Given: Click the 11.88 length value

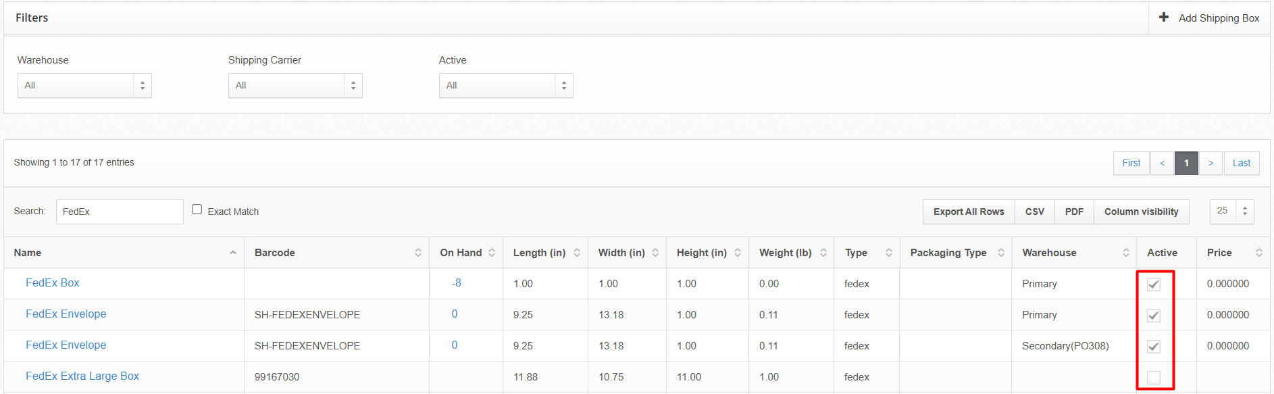Looking at the screenshot, I should (x=526, y=377).
